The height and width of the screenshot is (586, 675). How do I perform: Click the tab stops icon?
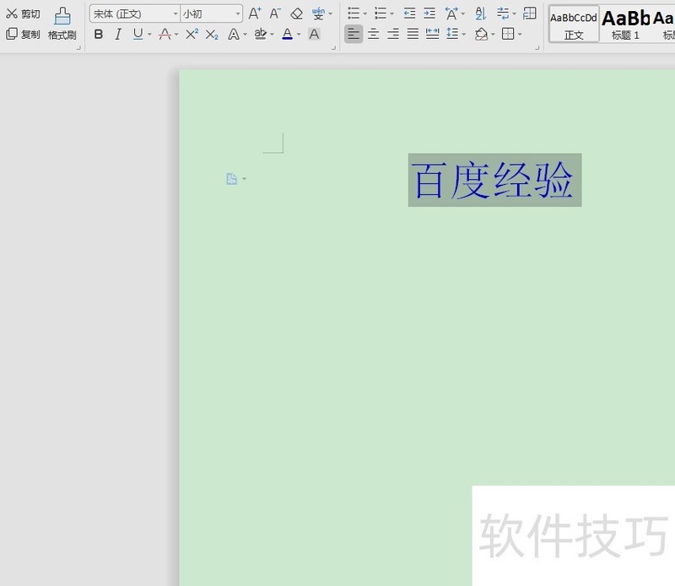tap(530, 14)
